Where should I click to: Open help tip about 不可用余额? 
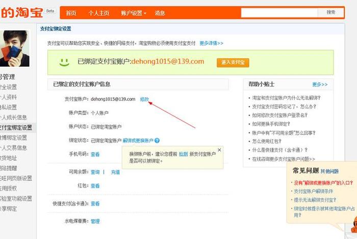click(x=284, y=133)
